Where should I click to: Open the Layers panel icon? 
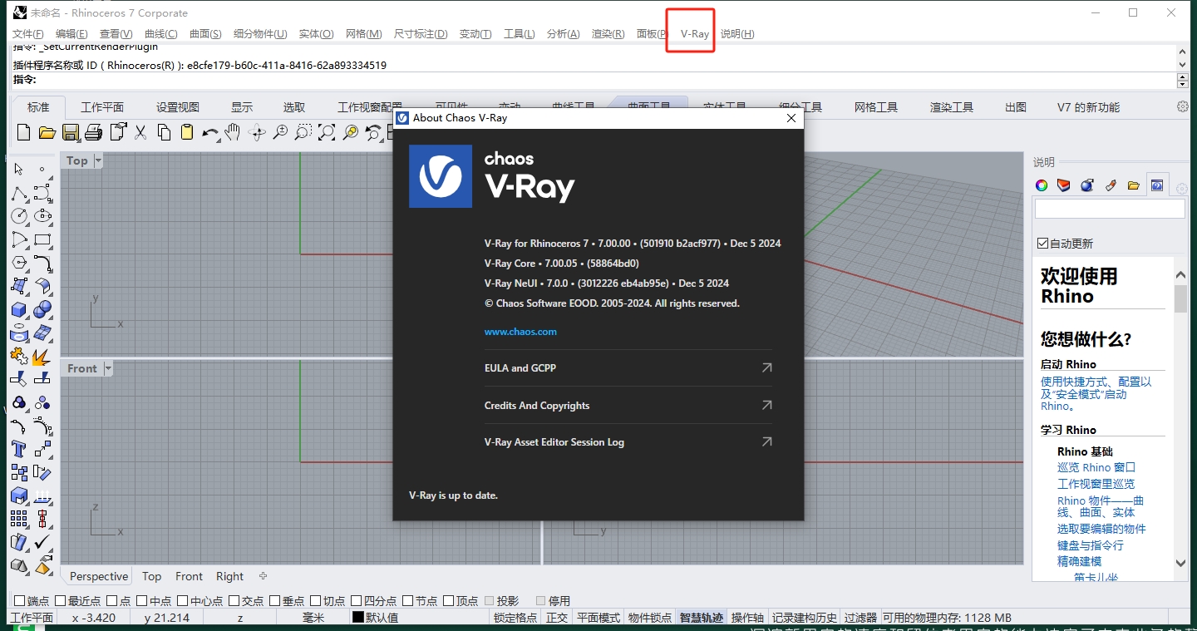(x=1064, y=185)
